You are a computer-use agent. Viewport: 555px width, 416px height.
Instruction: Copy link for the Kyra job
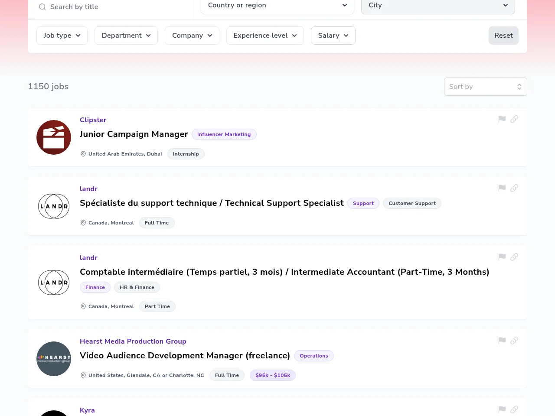pos(514,409)
